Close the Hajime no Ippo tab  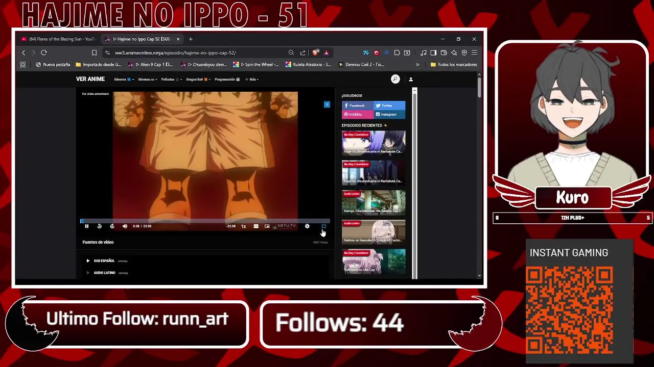pos(178,39)
